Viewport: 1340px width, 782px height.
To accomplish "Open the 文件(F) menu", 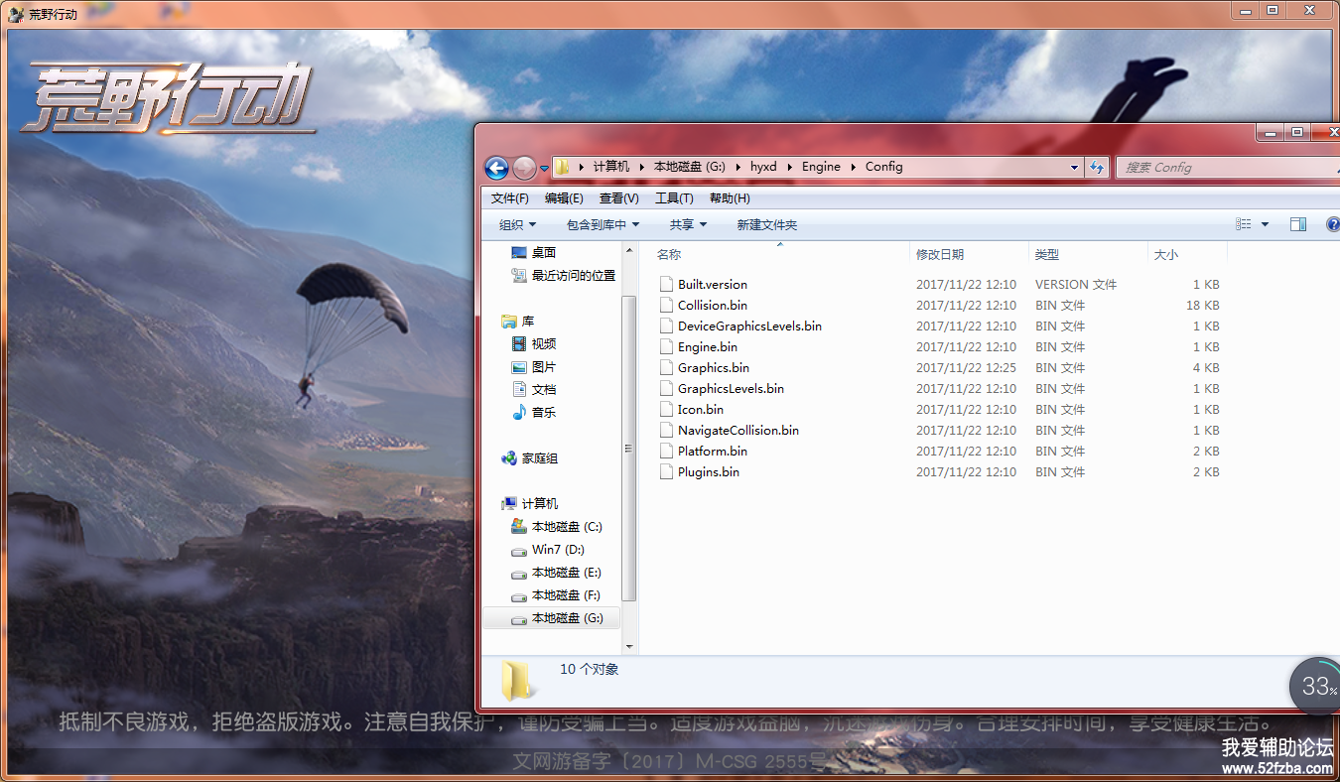I will tap(510, 198).
